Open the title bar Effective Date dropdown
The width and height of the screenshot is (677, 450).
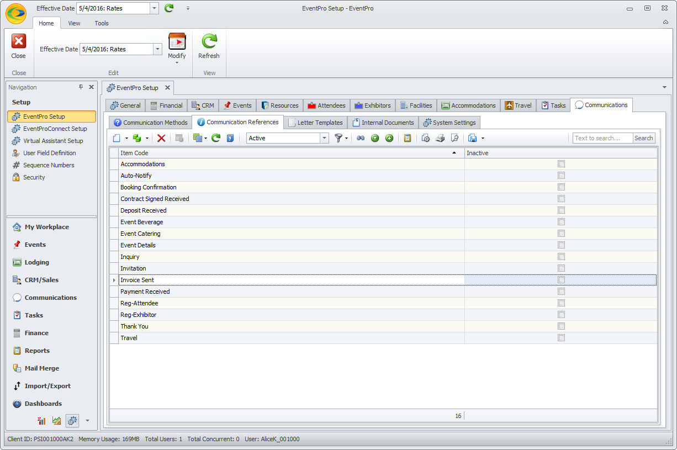tap(154, 8)
